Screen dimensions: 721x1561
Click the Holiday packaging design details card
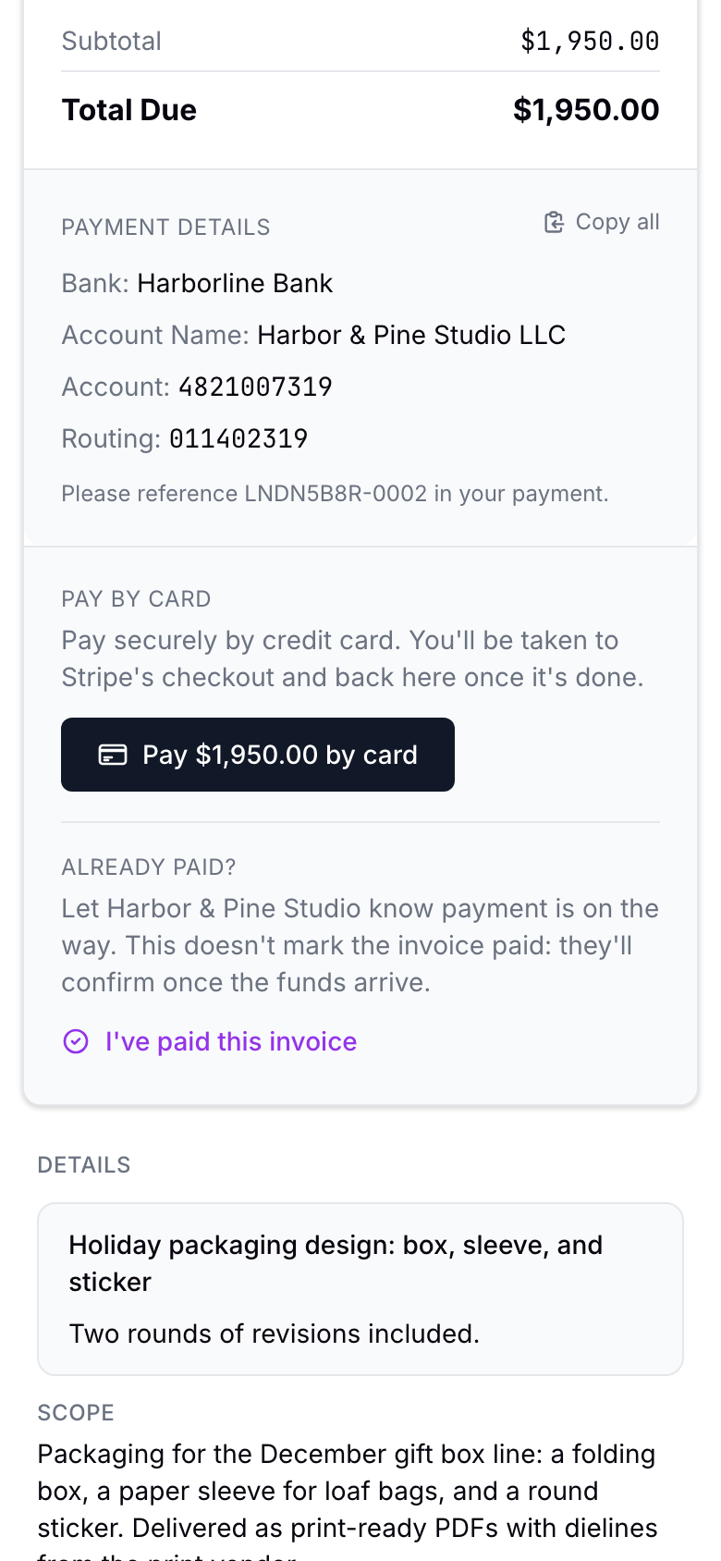click(x=360, y=1289)
